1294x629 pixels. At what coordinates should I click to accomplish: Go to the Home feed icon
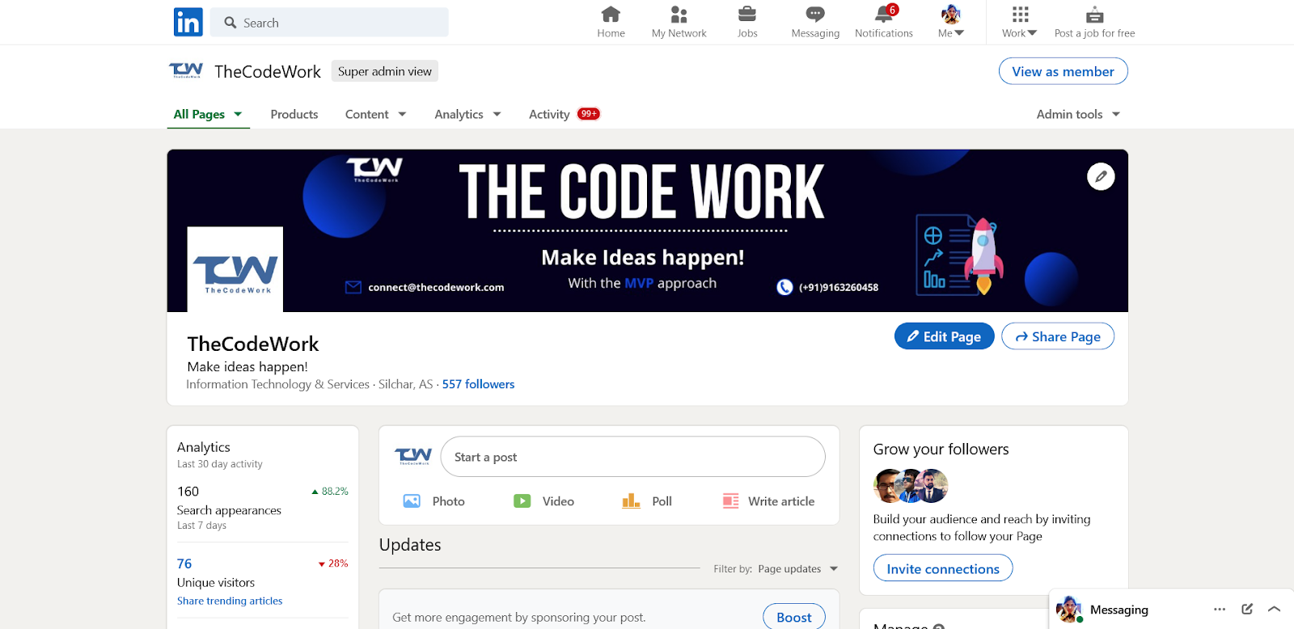611,15
